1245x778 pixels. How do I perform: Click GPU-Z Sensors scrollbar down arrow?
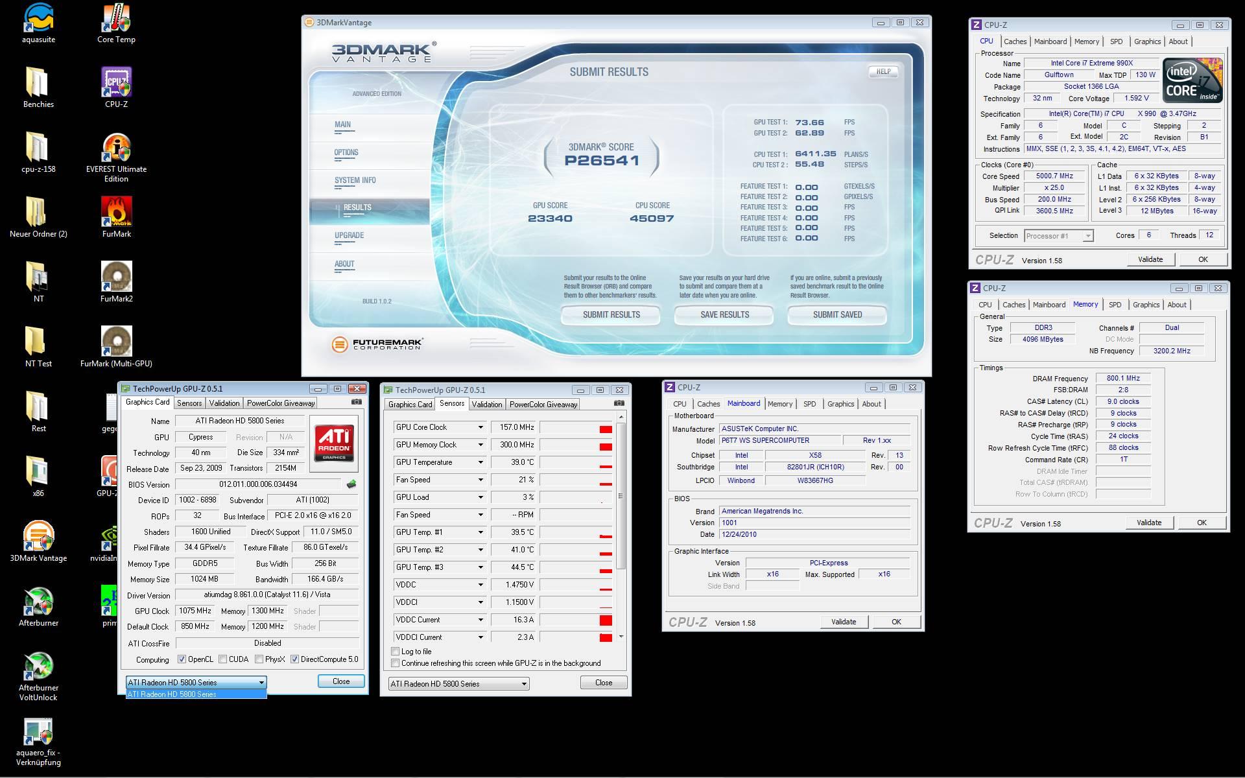[x=621, y=637]
